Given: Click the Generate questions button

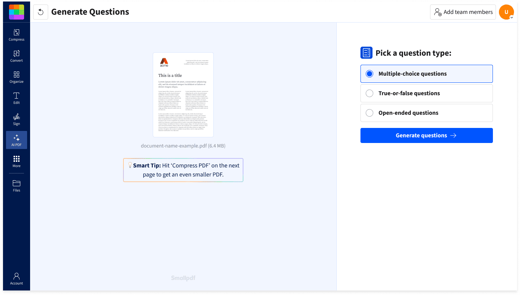Looking at the screenshot, I should [427, 135].
